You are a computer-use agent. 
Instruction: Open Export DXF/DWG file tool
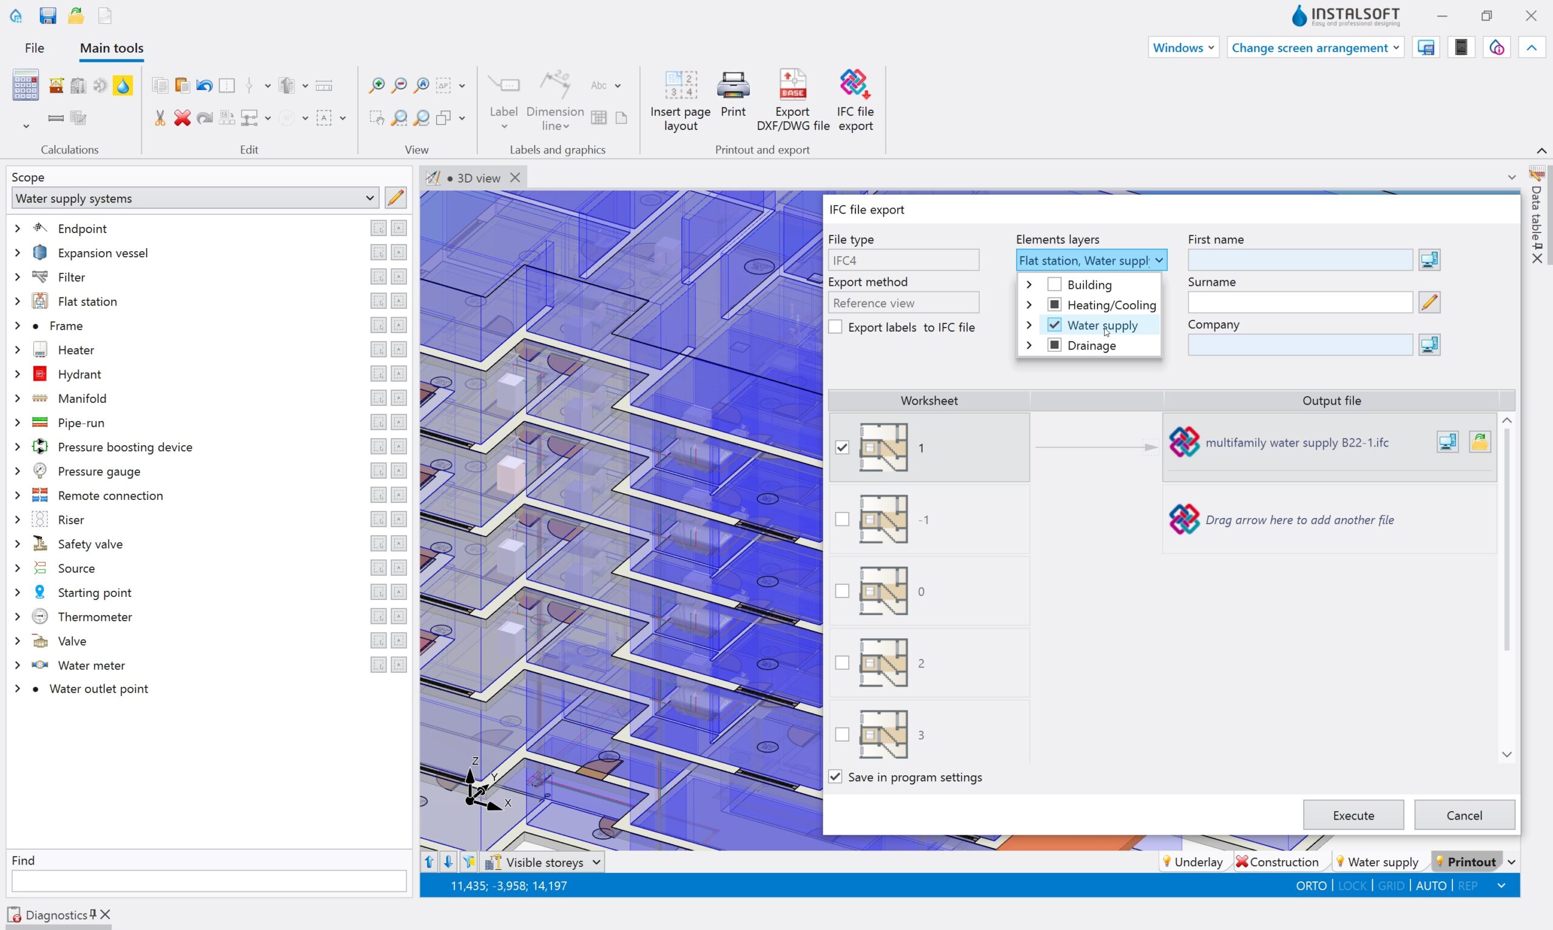(792, 84)
